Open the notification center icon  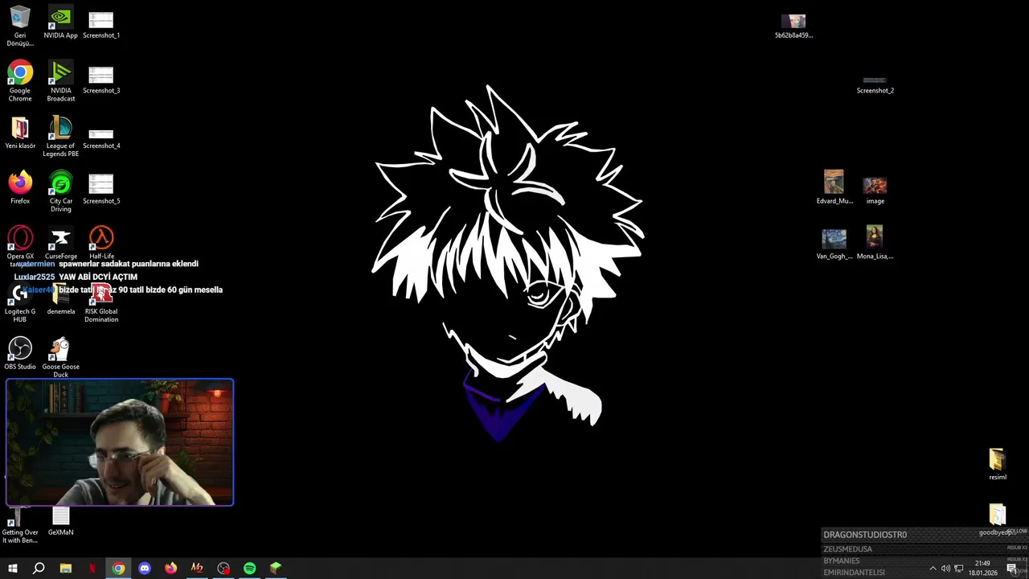pyautogui.click(x=1011, y=569)
